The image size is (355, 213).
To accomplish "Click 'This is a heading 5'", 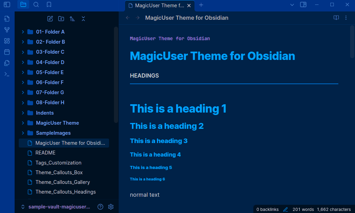I will point(151,167).
